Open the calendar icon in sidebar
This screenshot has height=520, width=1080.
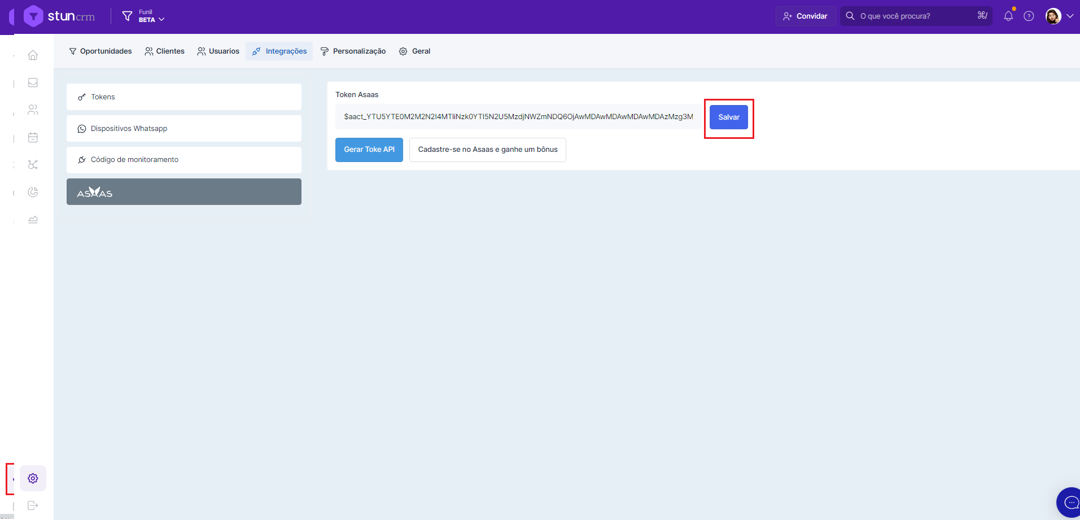click(33, 137)
